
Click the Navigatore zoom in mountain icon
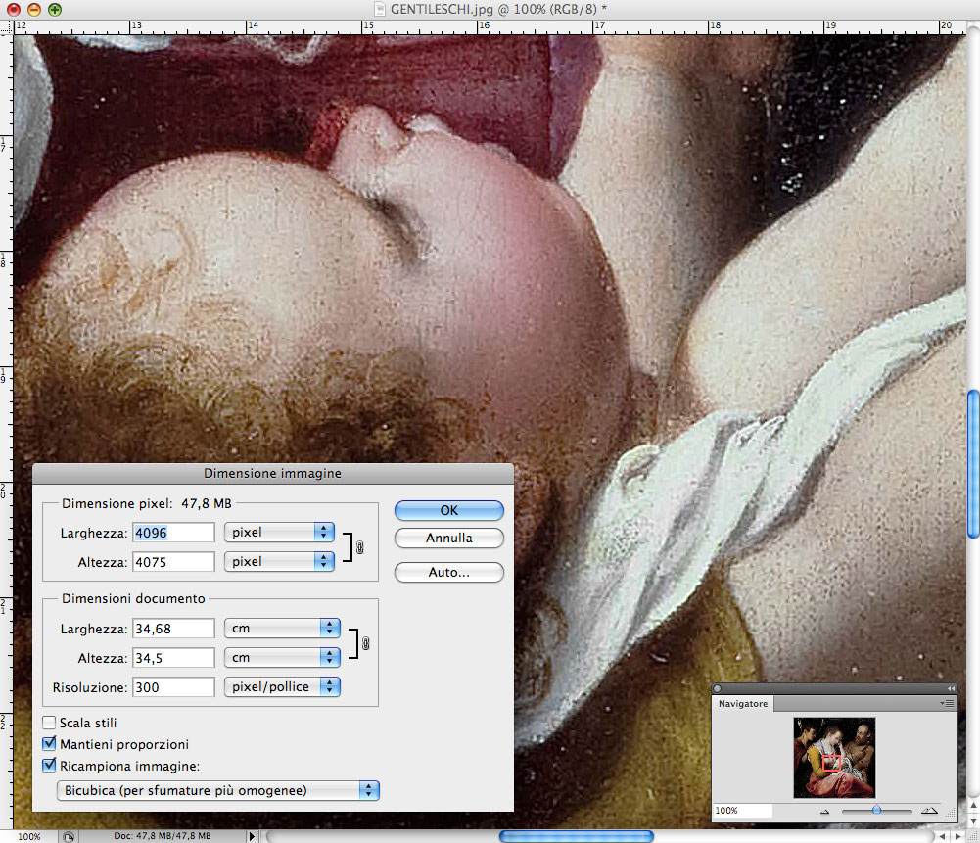[929, 811]
